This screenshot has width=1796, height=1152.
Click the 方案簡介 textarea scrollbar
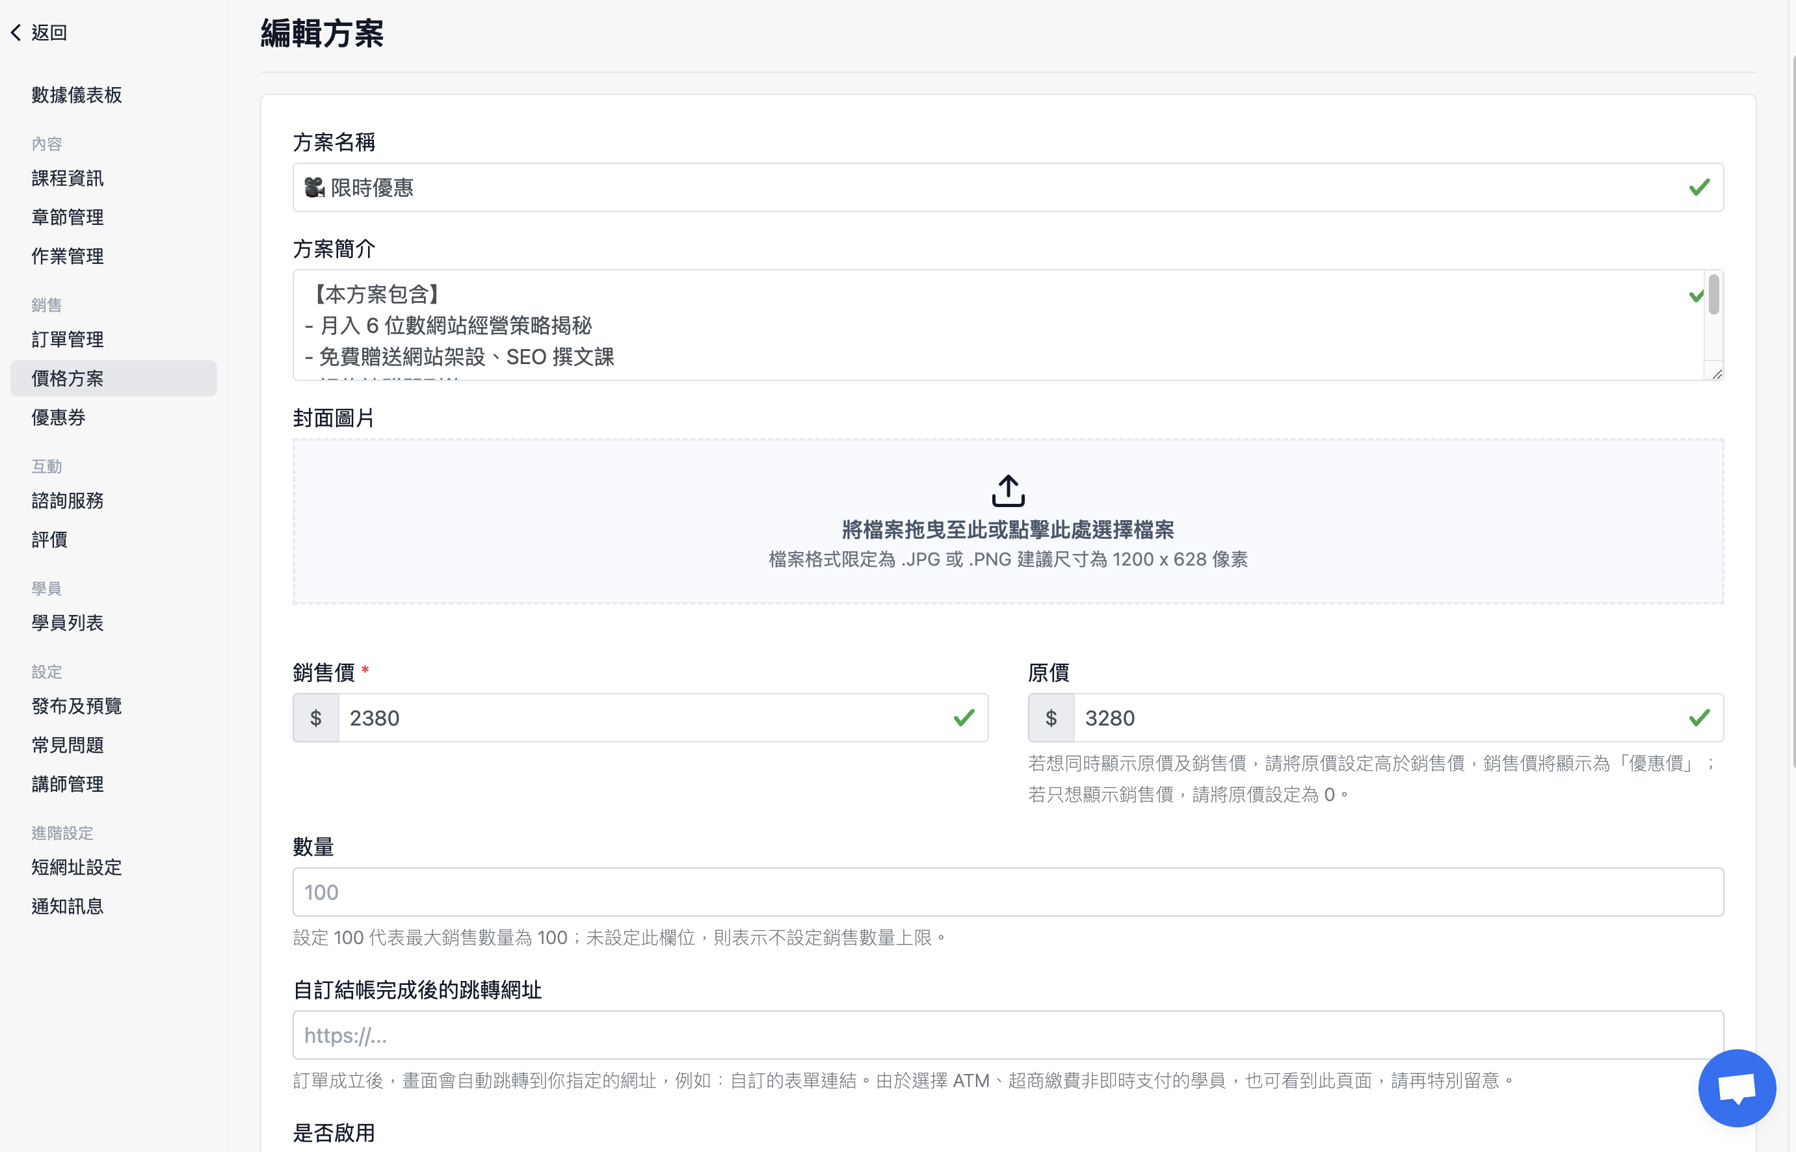[x=1713, y=295]
